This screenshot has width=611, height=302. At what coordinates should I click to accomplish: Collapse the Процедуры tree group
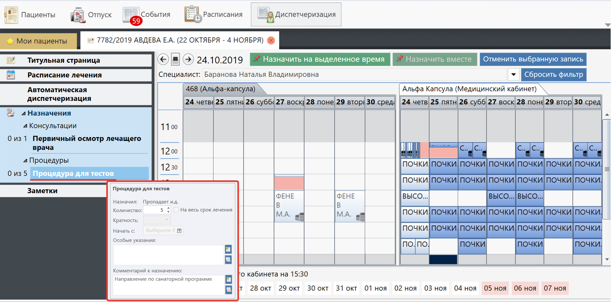click(25, 161)
